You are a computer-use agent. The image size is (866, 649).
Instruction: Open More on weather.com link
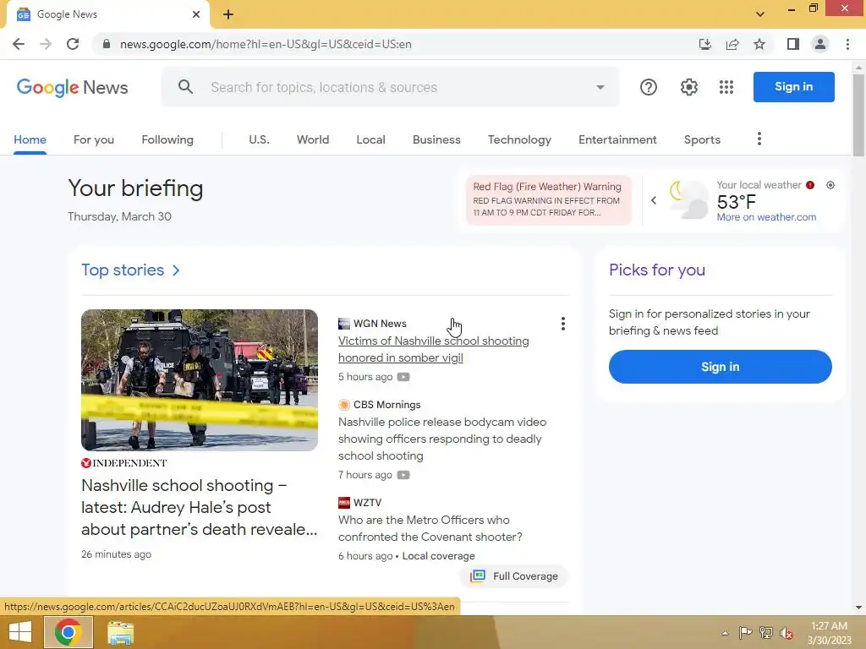click(x=766, y=217)
